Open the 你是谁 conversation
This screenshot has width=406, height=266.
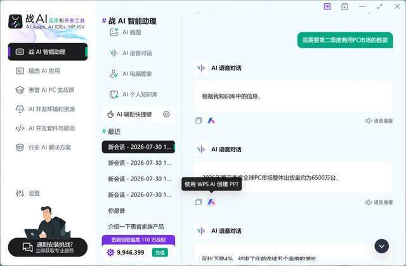tap(117, 211)
